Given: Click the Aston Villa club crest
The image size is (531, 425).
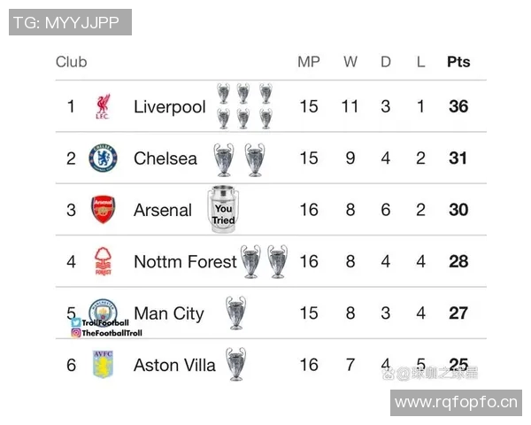Looking at the screenshot, I should point(103,364).
